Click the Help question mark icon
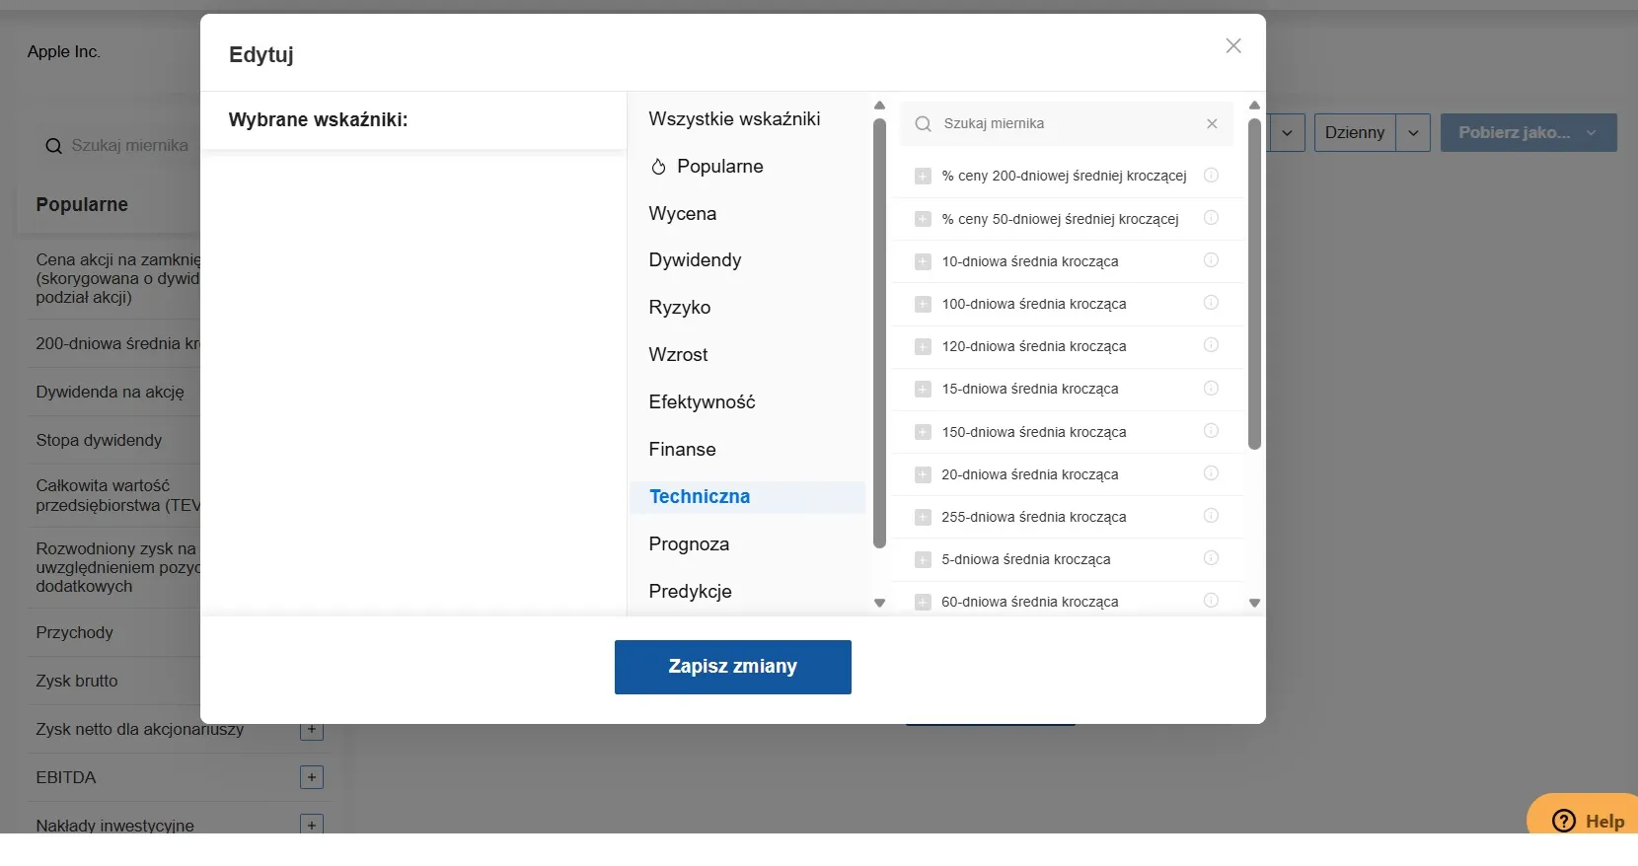Screen dimensions: 1638x866 1564,821
